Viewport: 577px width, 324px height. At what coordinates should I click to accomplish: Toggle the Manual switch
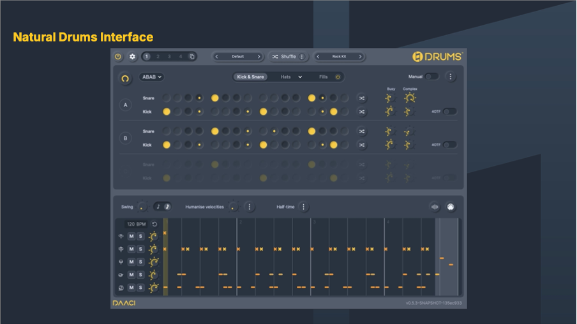[x=431, y=77]
